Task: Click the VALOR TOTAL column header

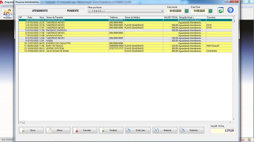Action: pos(171,17)
